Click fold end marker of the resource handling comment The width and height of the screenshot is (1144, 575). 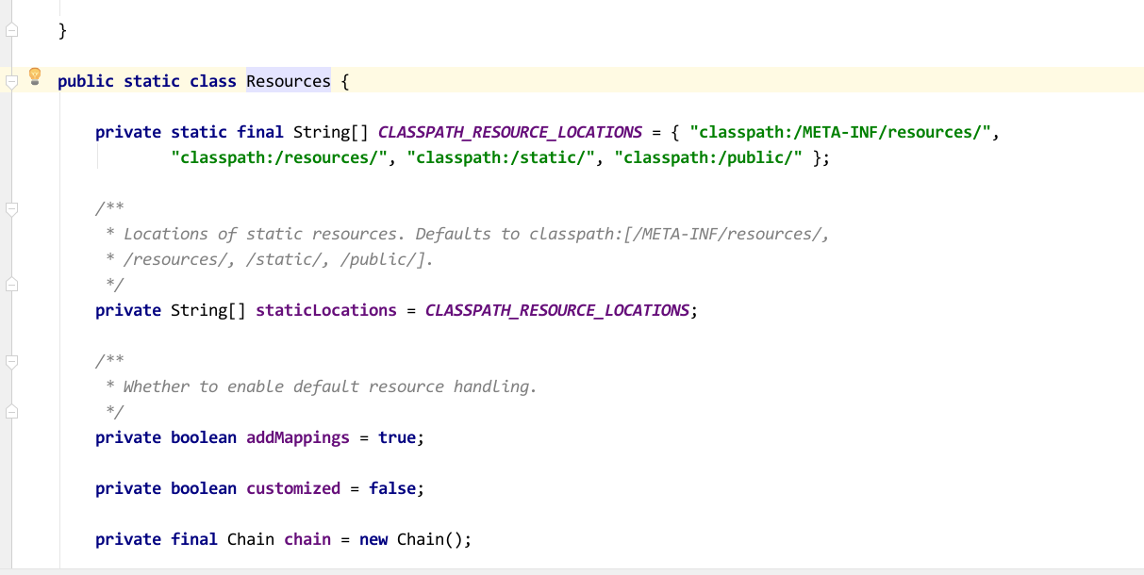11,412
